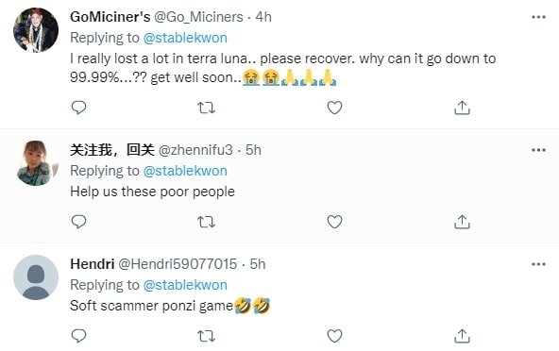Reply to 'Help us these poor people' tweet
This screenshot has height=351, width=559.
click(78, 222)
